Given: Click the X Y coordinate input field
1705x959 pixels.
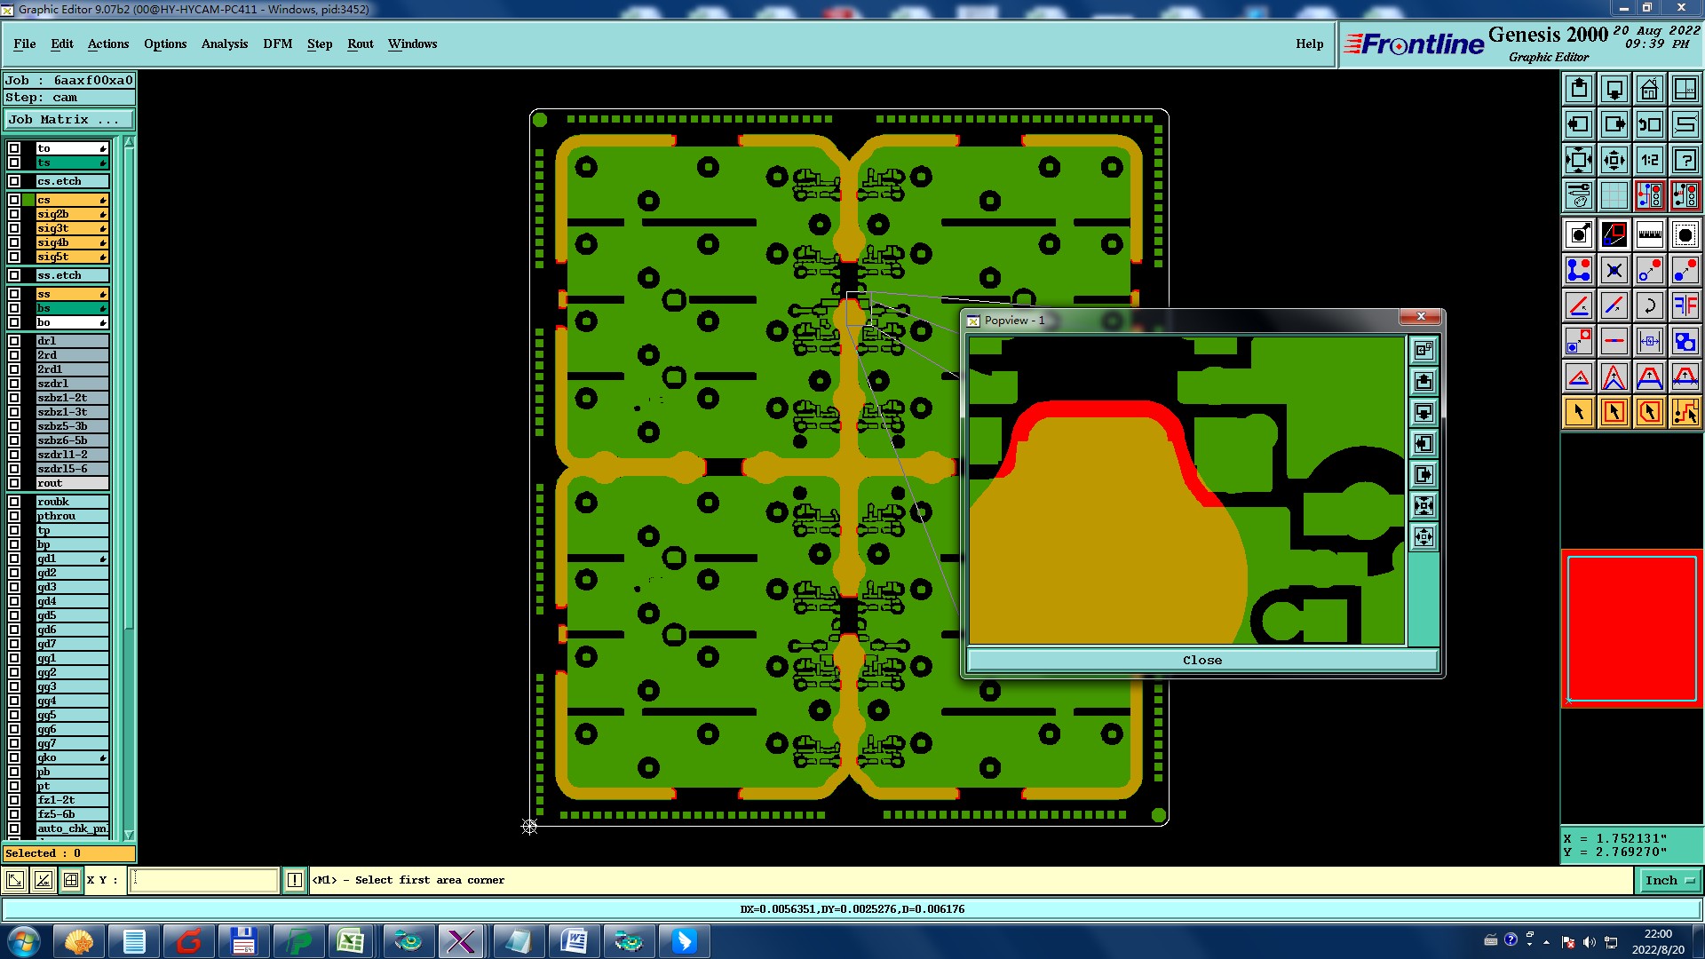Looking at the screenshot, I should pos(204,880).
